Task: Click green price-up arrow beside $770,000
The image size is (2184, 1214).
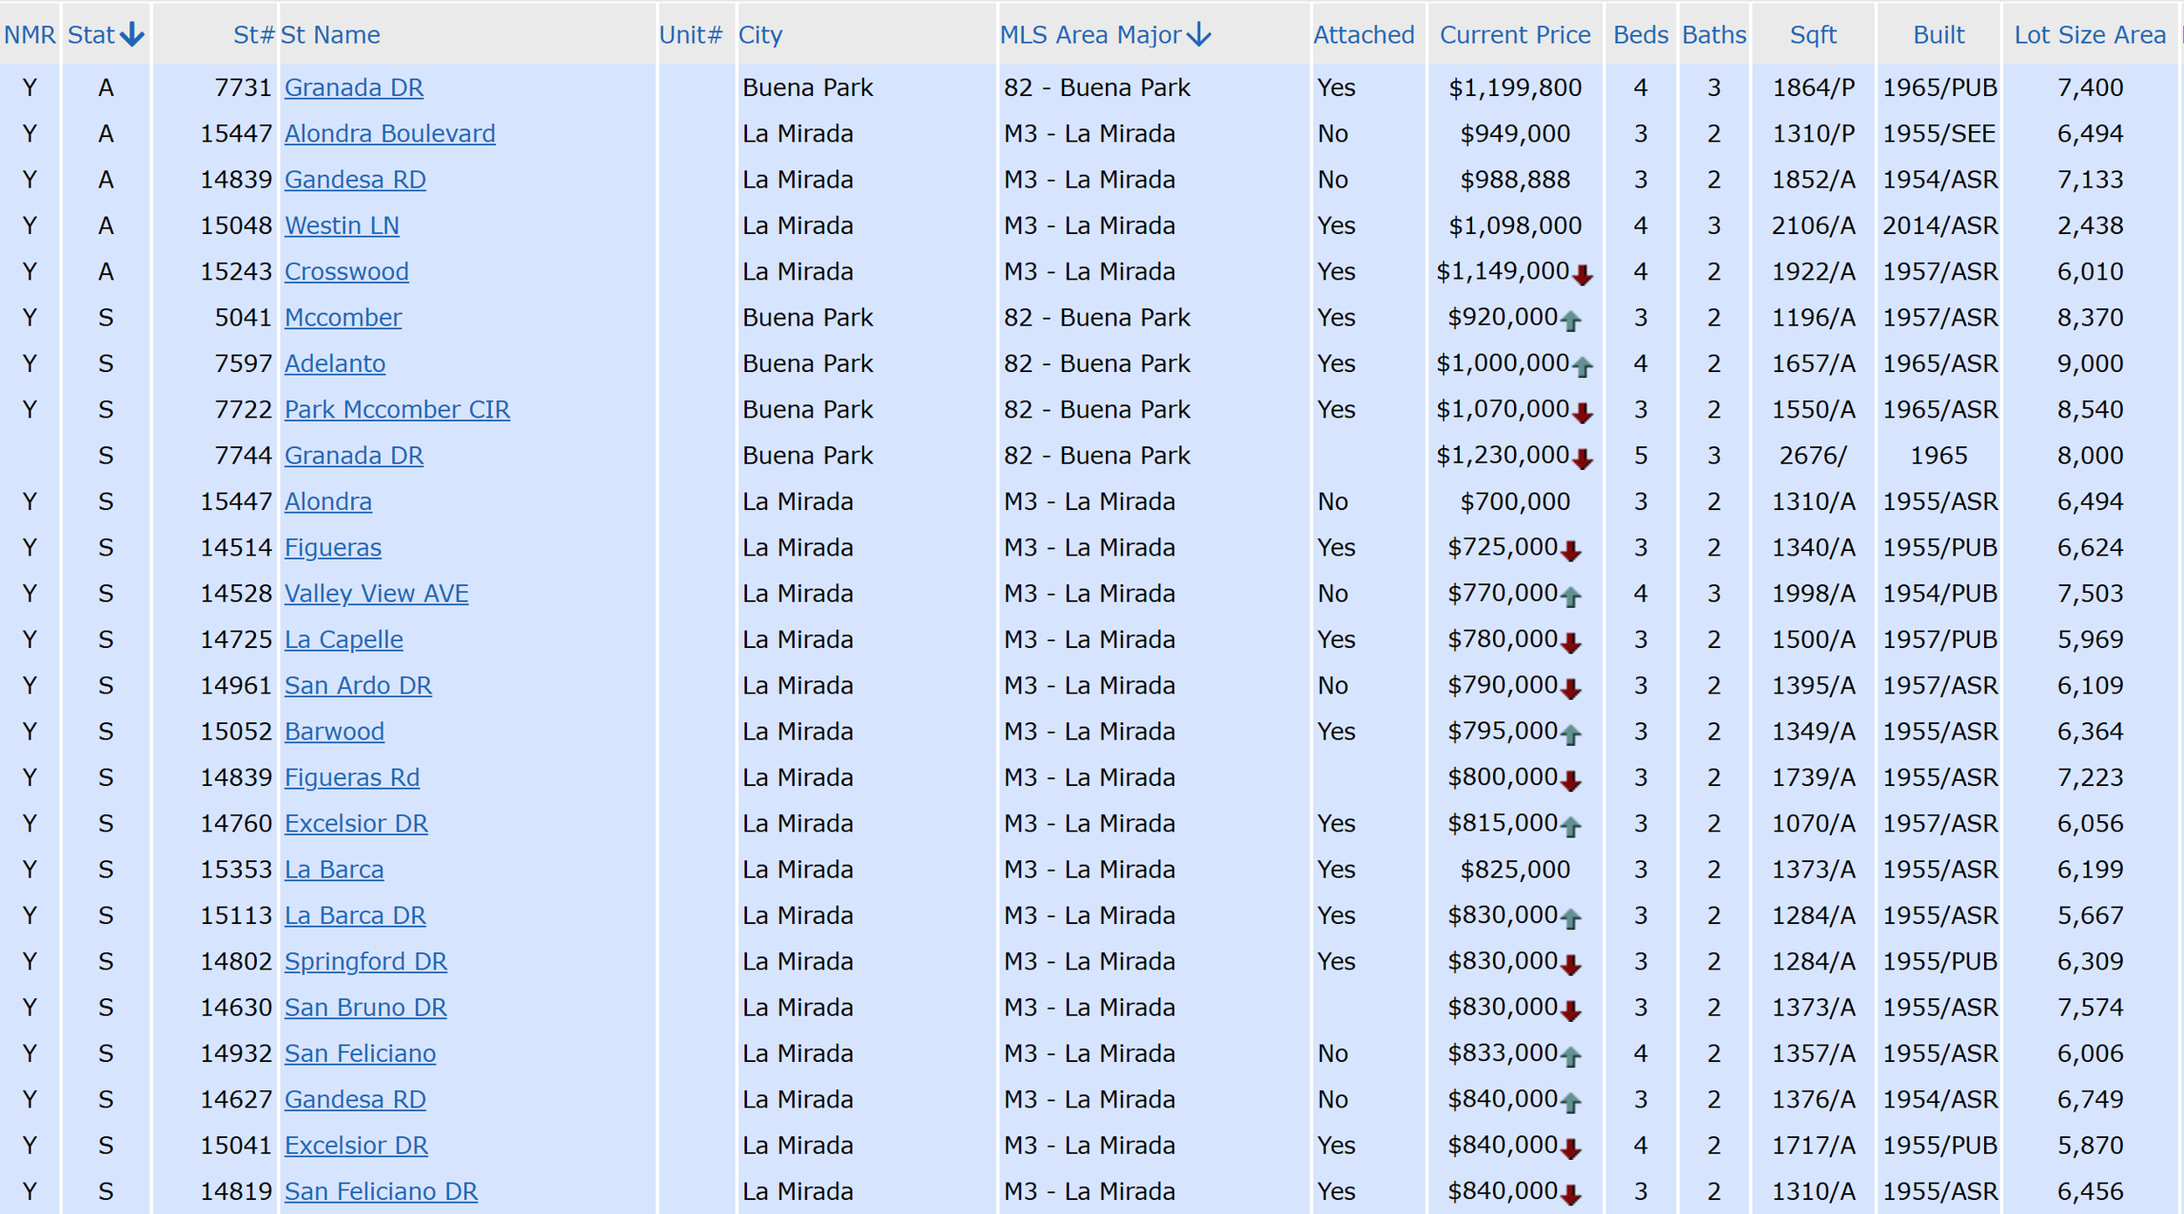Action: [1571, 597]
